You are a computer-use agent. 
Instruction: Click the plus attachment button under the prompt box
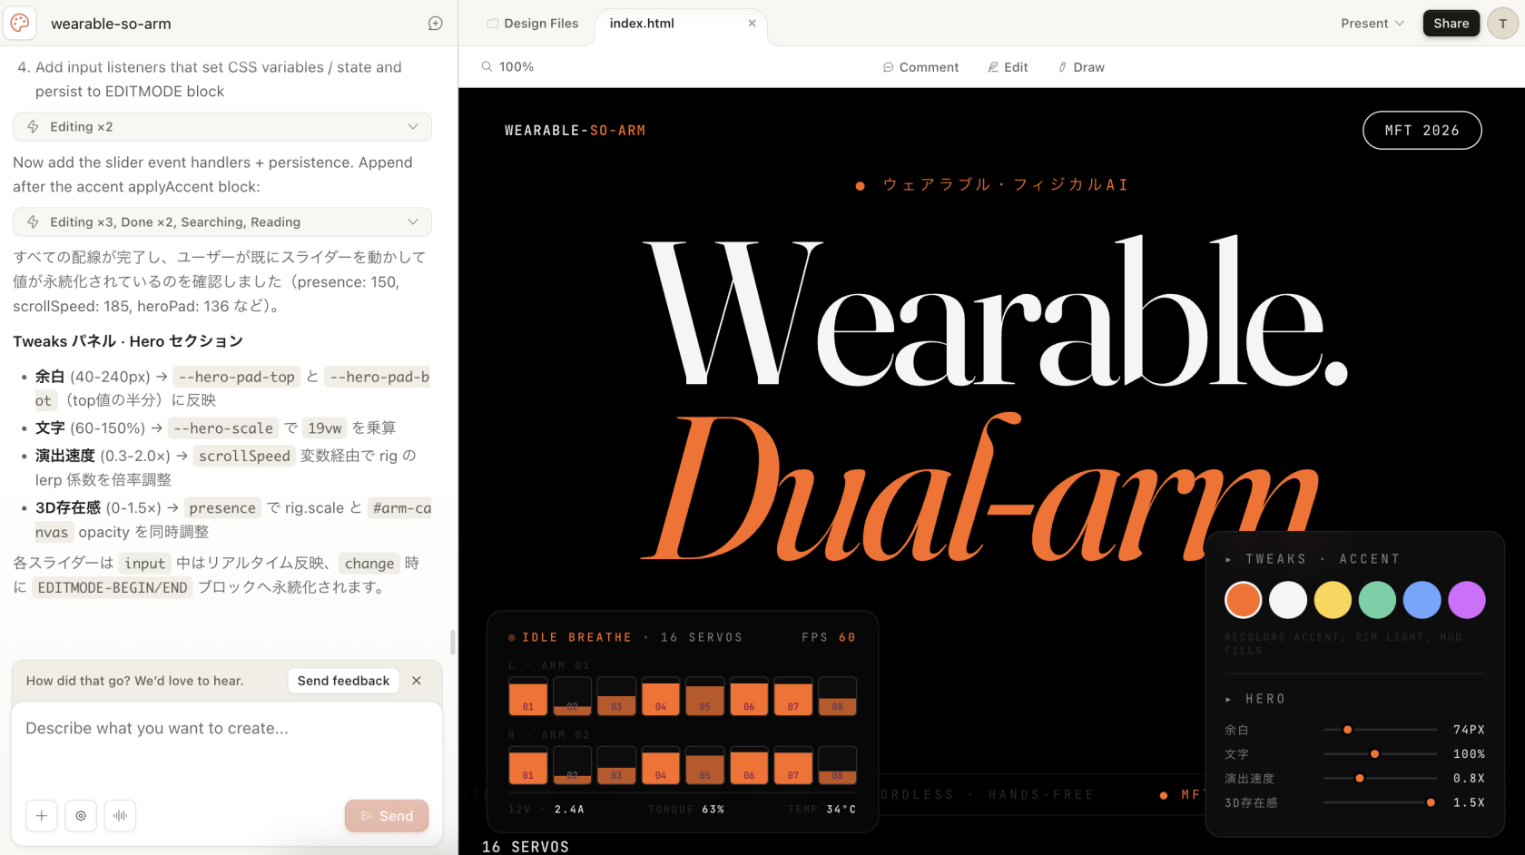click(42, 816)
